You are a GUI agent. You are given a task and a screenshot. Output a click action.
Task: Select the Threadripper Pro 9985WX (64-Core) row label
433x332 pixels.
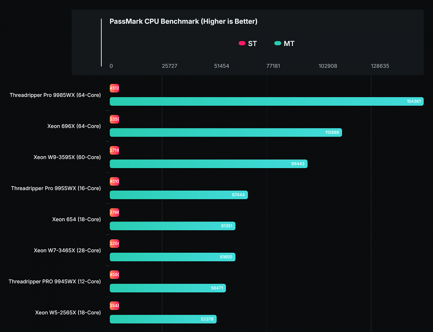(55, 95)
